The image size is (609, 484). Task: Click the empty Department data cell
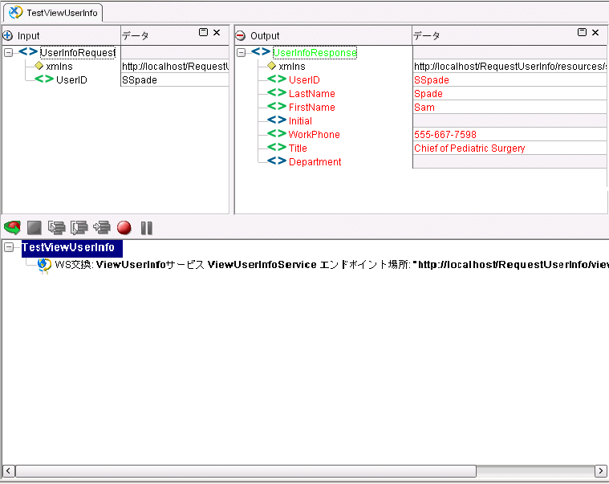click(510, 161)
